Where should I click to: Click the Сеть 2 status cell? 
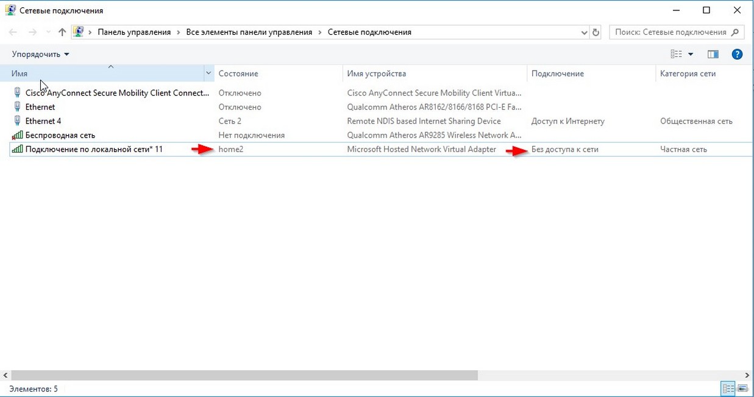(230, 121)
